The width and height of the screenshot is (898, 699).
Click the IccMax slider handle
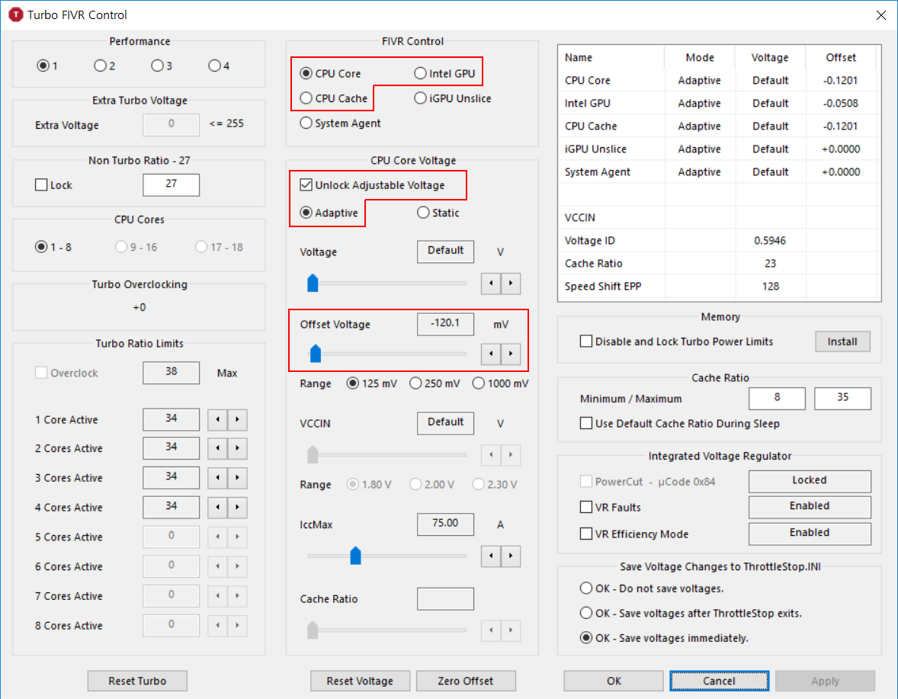(356, 555)
